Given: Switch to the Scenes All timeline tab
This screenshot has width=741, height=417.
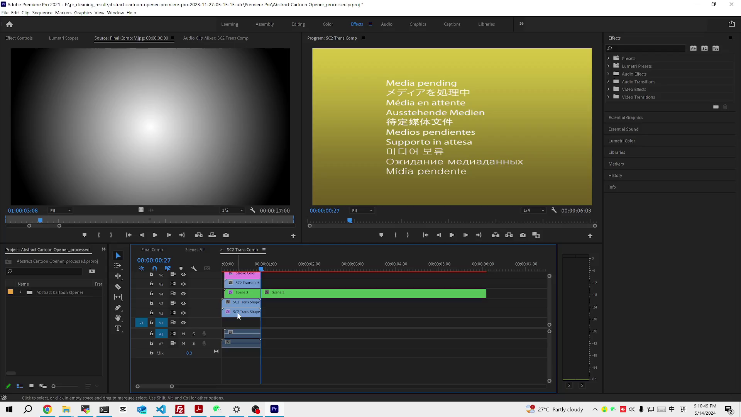Looking at the screenshot, I should [195, 250].
